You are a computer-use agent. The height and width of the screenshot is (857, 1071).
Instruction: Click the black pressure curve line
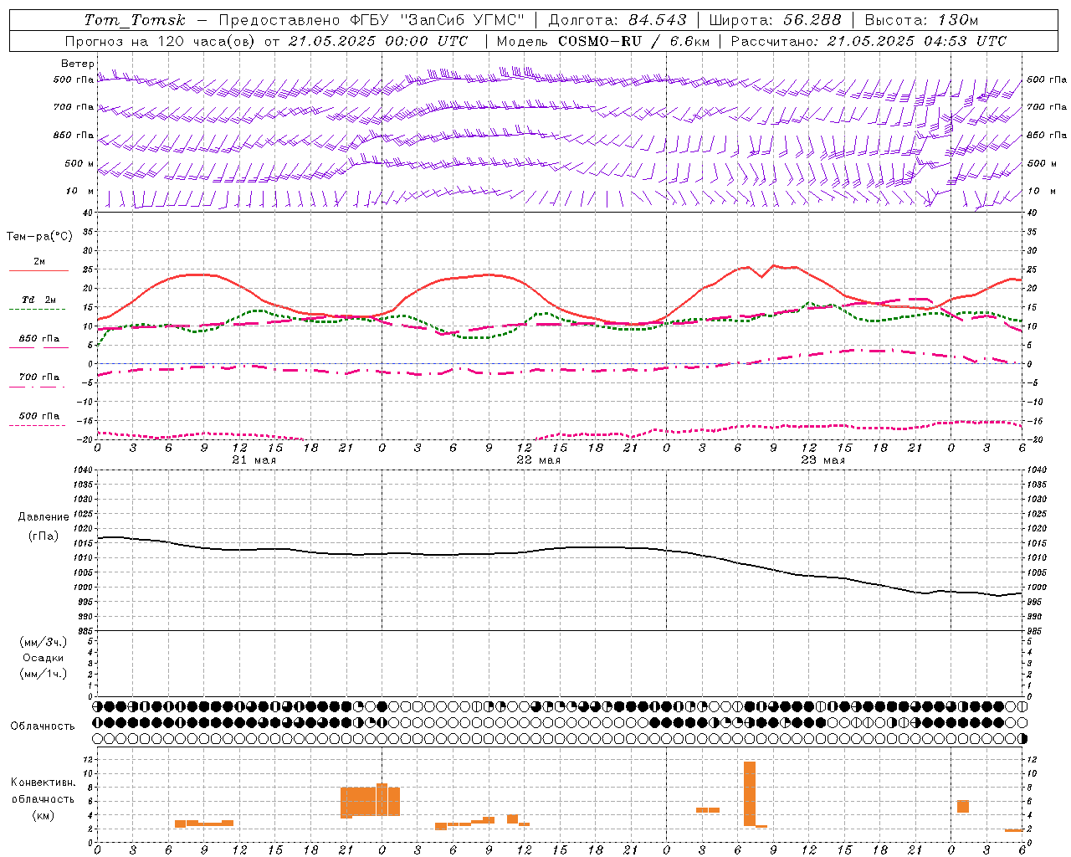pos(560,548)
